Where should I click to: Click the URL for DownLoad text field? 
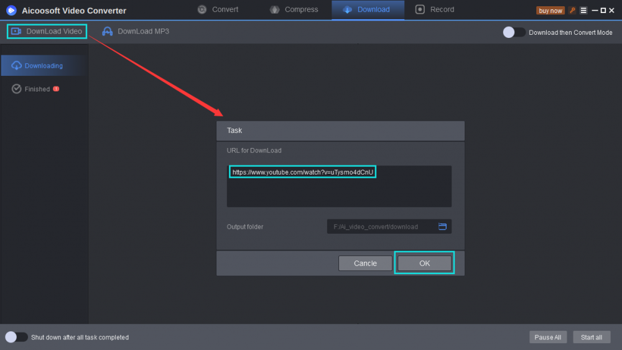tap(339, 186)
